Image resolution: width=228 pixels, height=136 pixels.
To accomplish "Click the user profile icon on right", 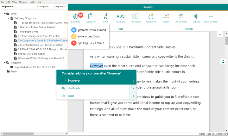I will (x=223, y=62).
